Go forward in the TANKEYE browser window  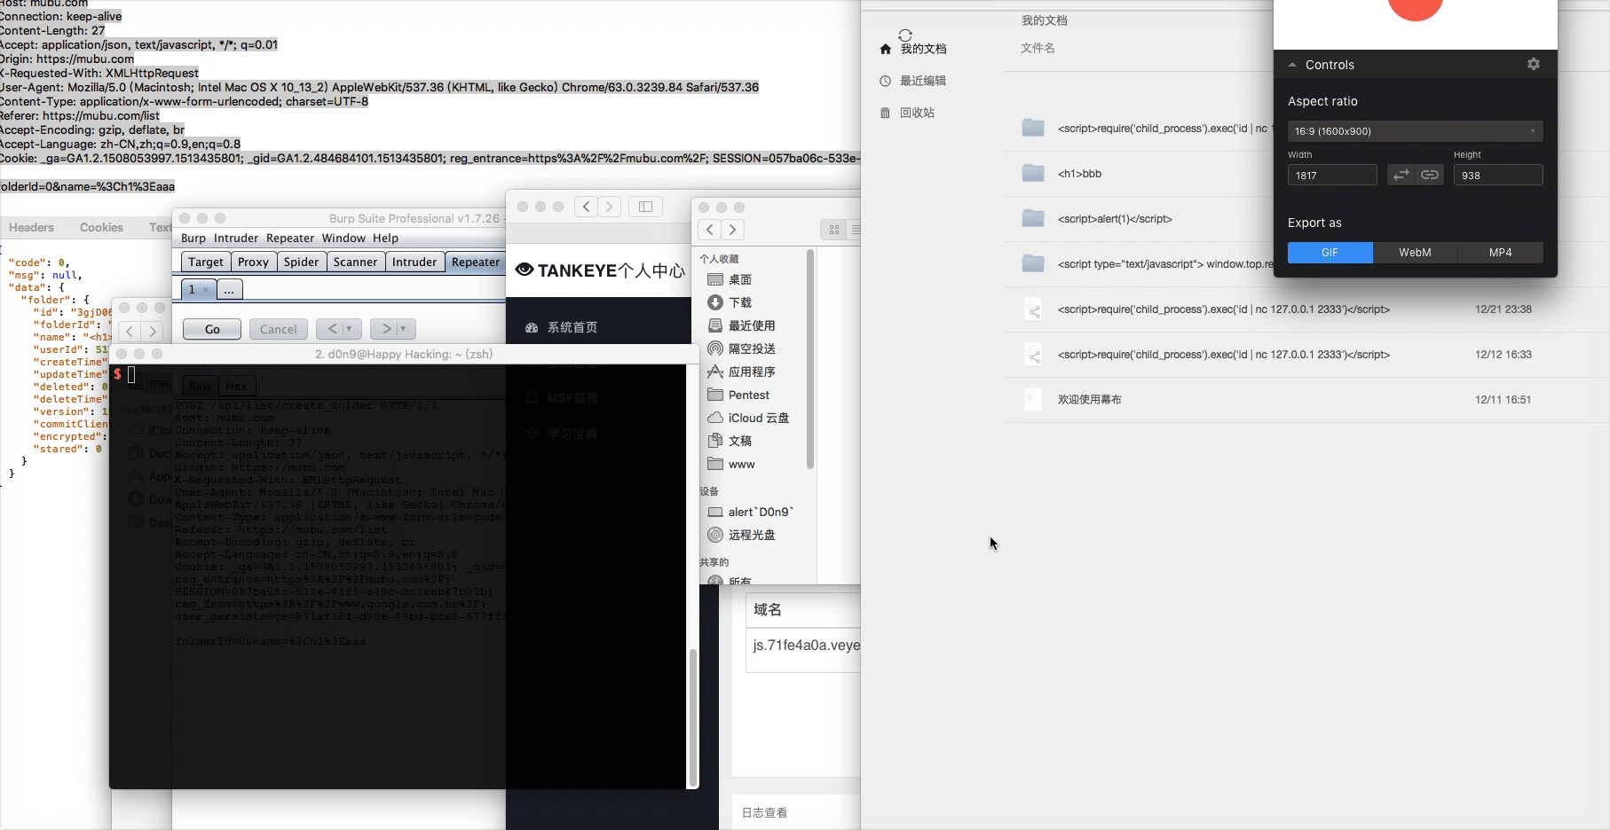click(609, 207)
